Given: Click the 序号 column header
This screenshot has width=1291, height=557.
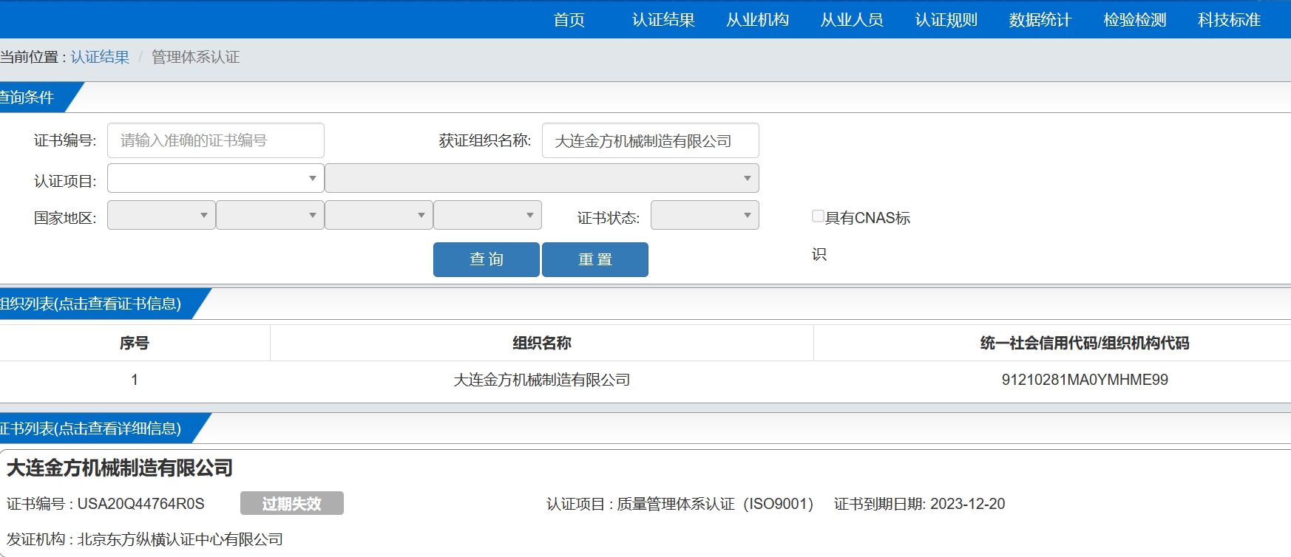Looking at the screenshot, I should [135, 343].
